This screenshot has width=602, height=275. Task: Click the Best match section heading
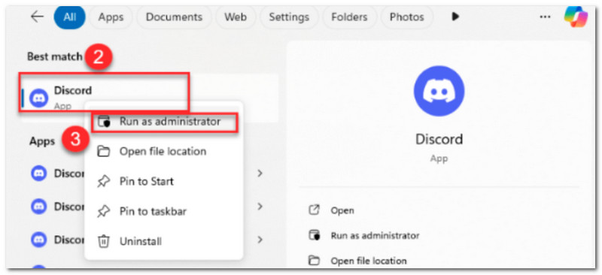54,57
